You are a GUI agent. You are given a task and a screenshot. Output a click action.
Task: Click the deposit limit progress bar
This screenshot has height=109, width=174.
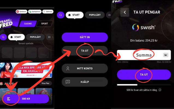coord(144,85)
